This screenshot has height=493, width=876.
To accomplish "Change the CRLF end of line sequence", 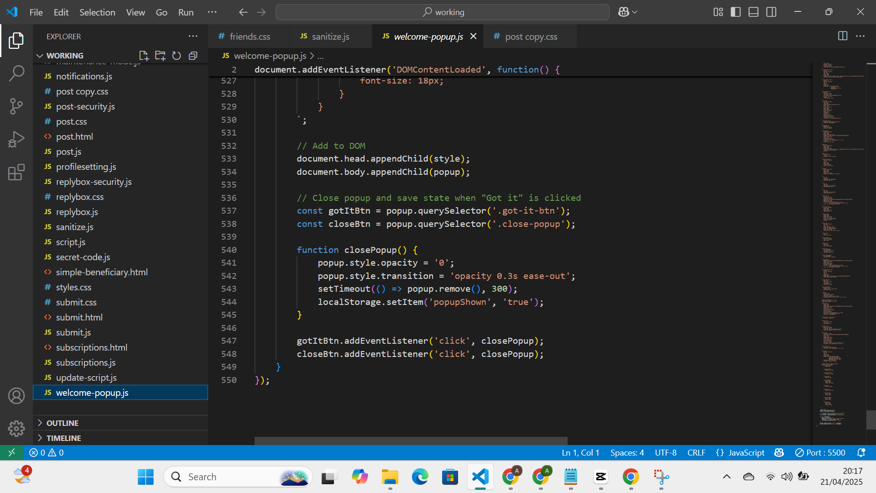I will [696, 452].
